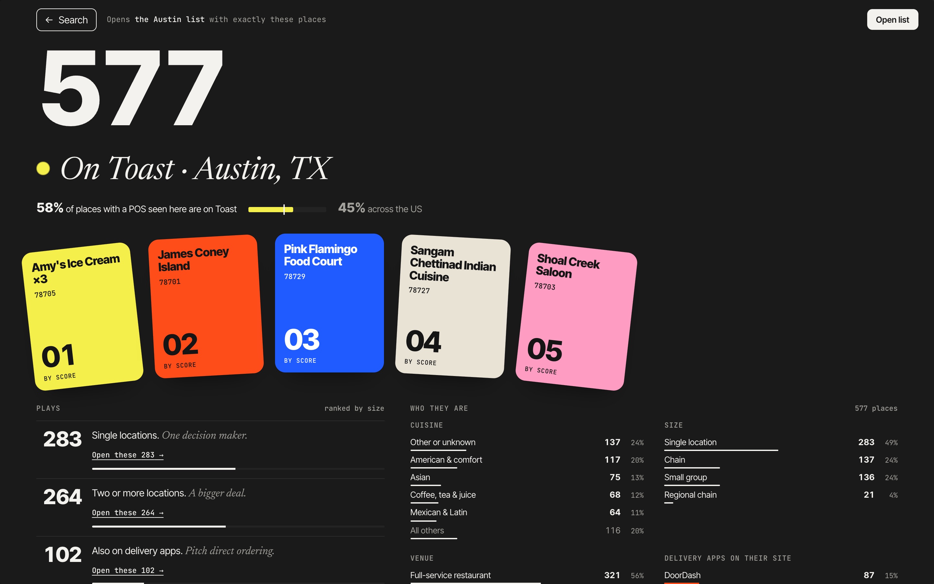This screenshot has height=584, width=934.
Task: Follow the 'Open these 283' link
Action: (128, 455)
